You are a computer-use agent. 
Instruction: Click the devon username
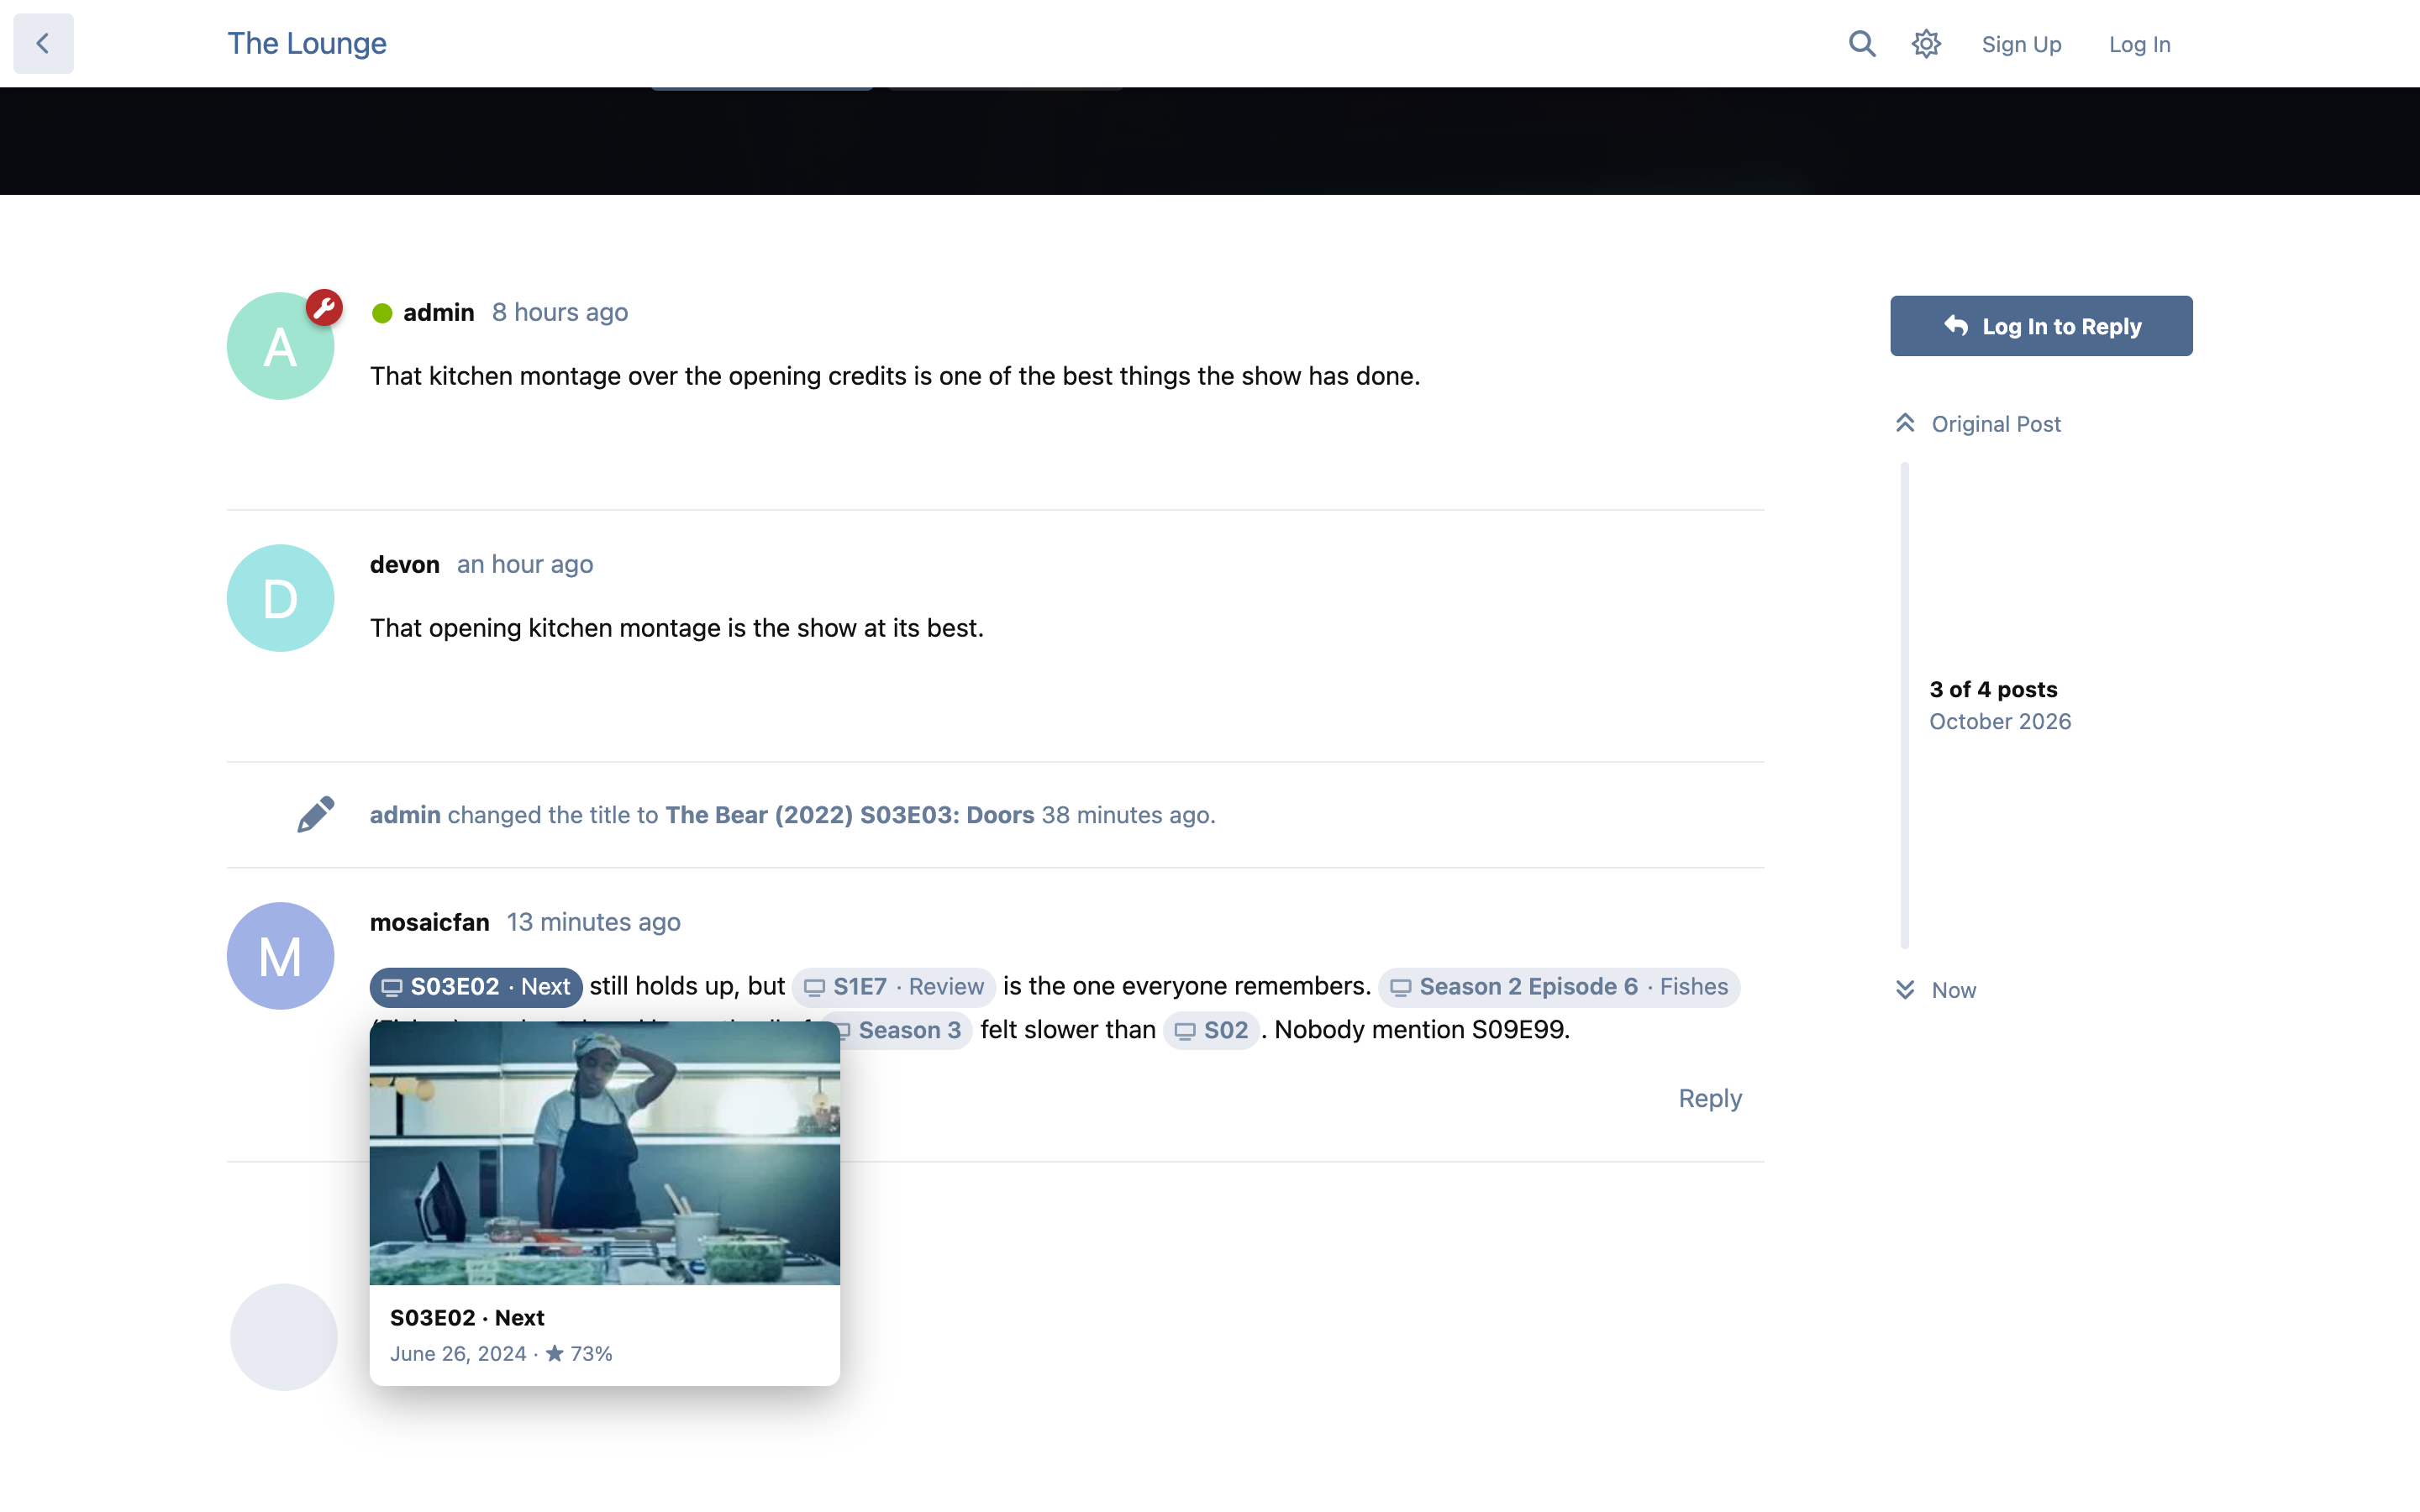(404, 565)
